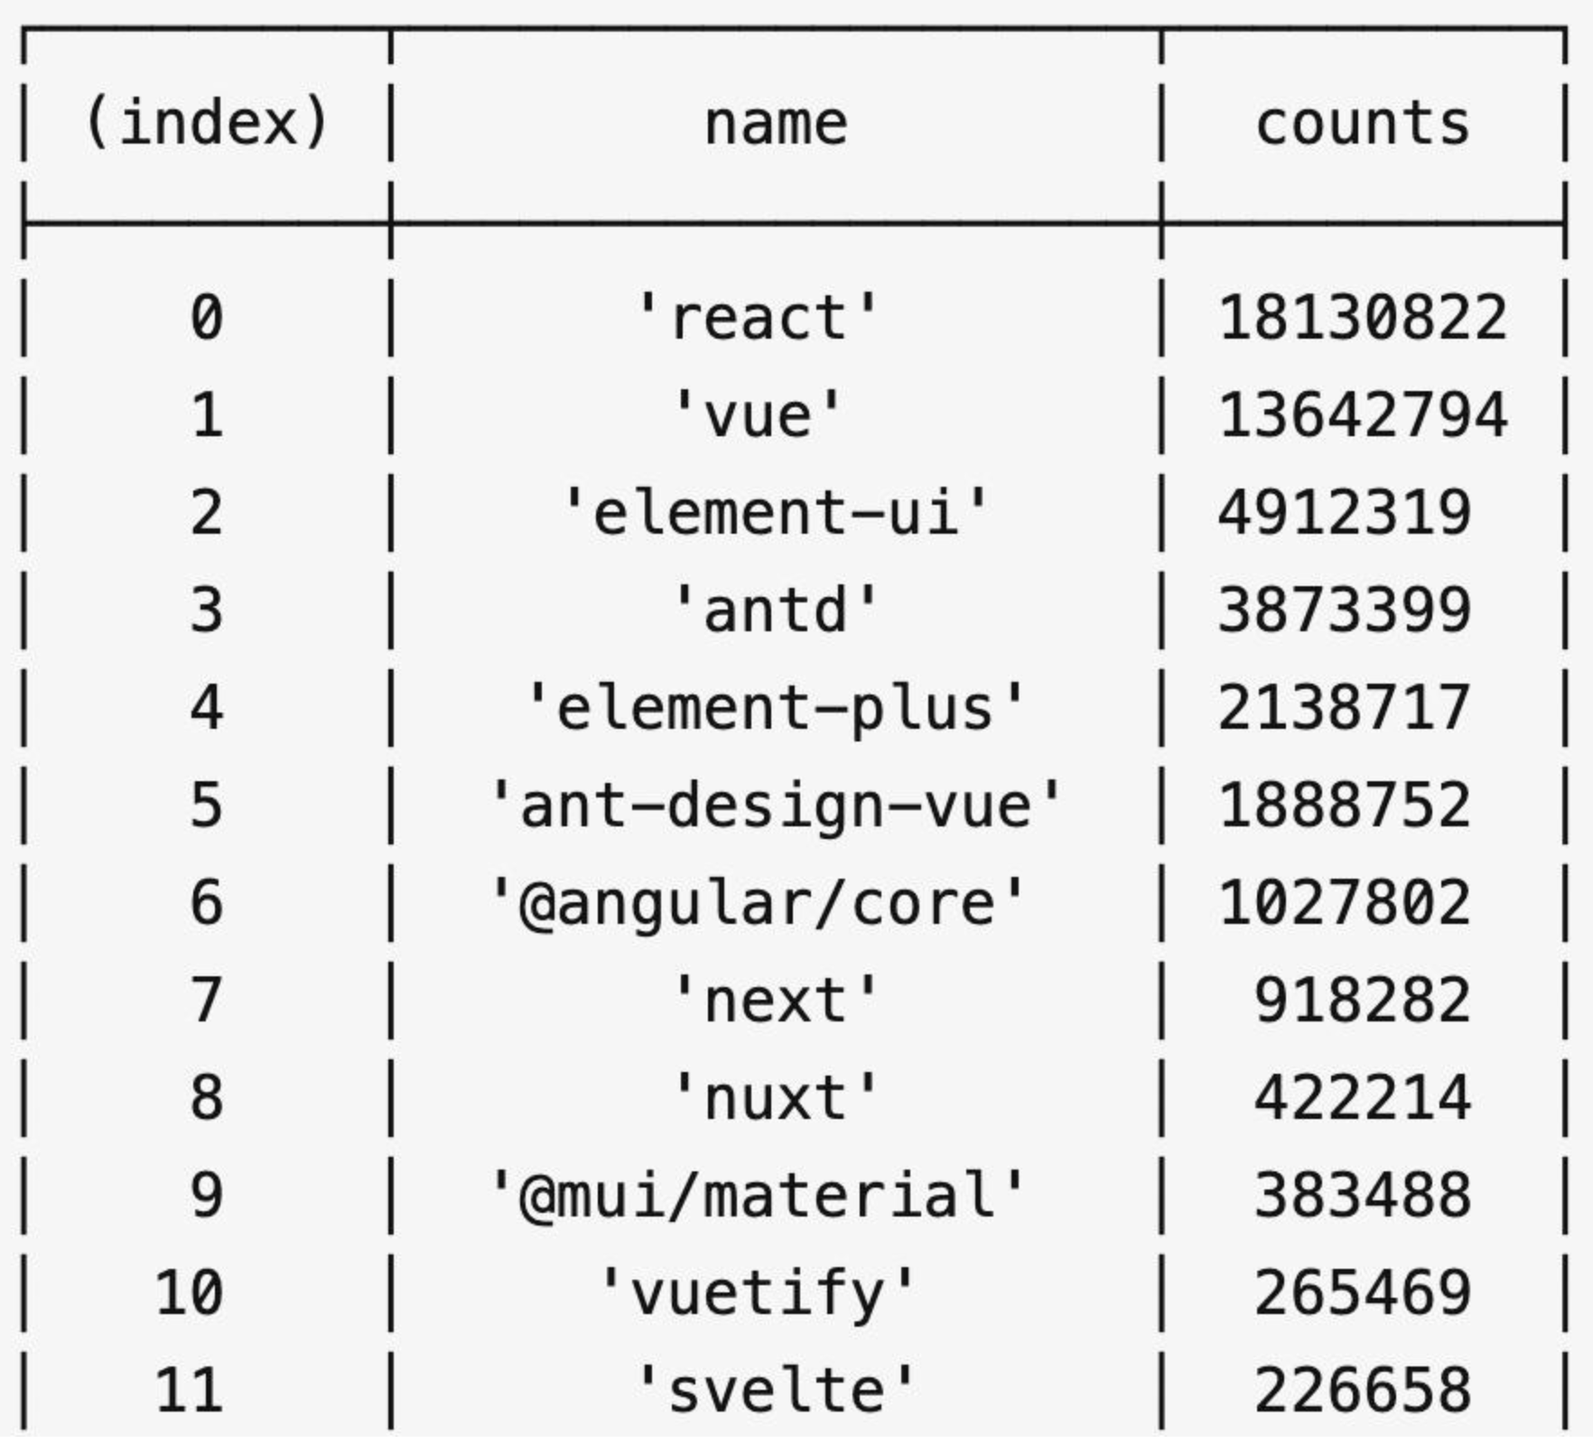Click the 'vuetify' name cell
This screenshot has width=1593, height=1445.
coord(758,1293)
